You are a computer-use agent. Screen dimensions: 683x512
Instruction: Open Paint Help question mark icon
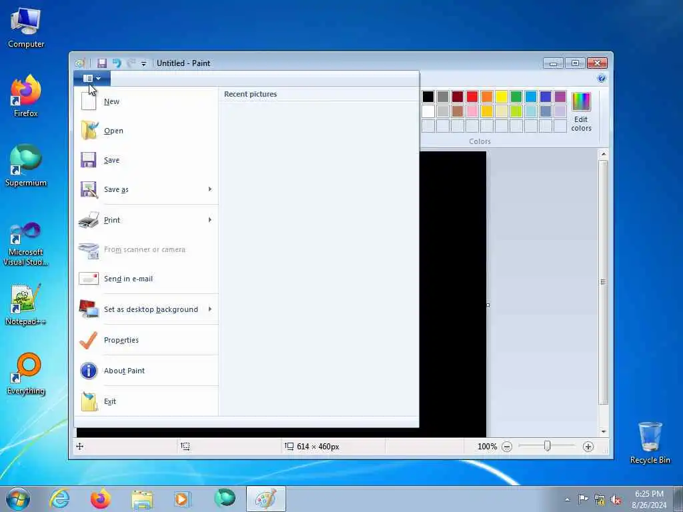tap(602, 78)
